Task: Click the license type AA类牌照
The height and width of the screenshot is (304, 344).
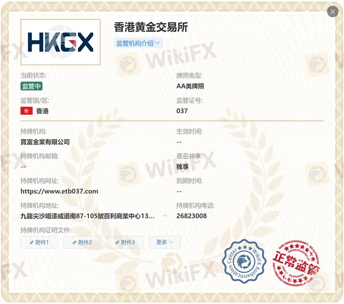Action: [190, 86]
